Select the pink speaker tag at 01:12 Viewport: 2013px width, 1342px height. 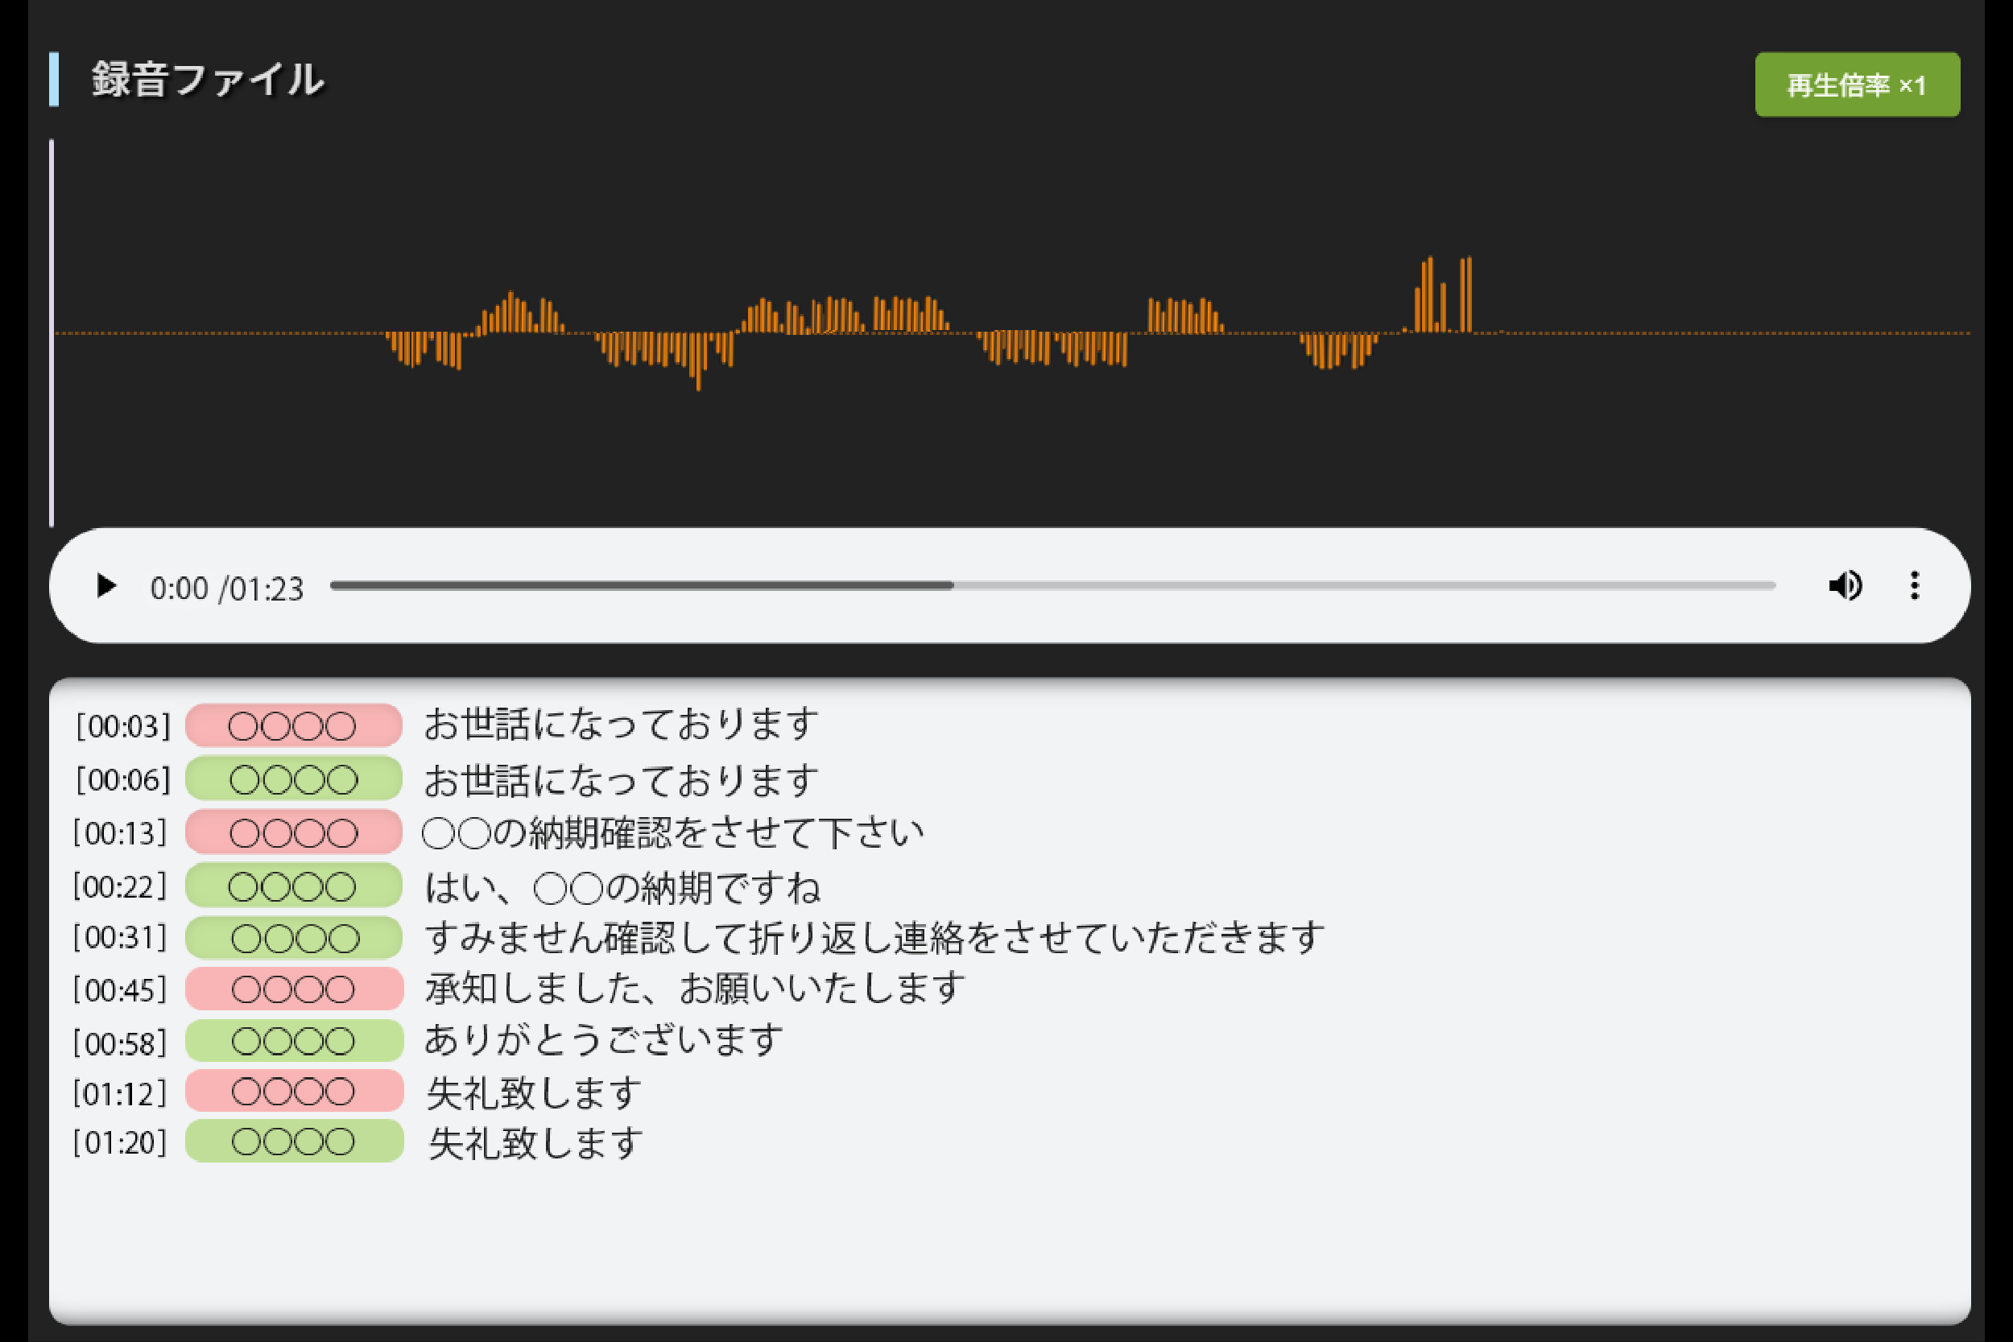[294, 1092]
